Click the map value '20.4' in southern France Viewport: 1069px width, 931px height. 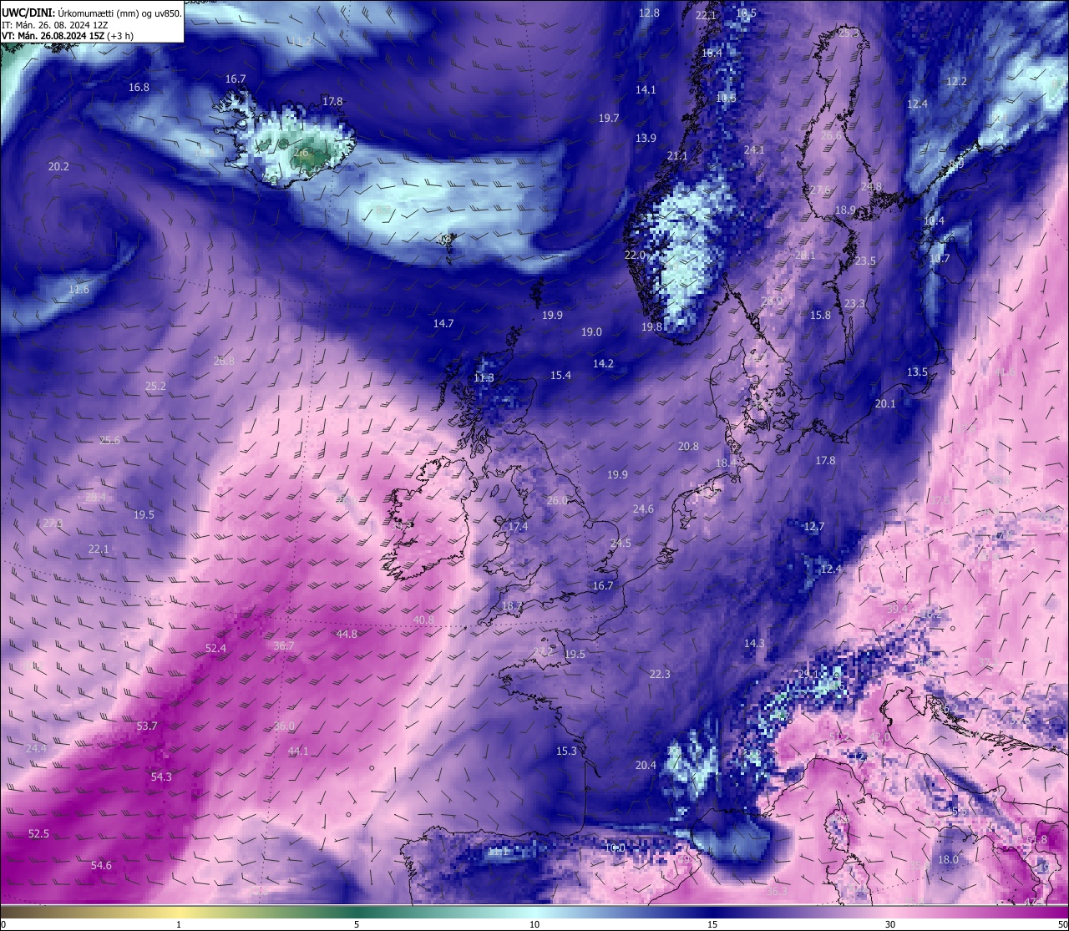click(646, 766)
